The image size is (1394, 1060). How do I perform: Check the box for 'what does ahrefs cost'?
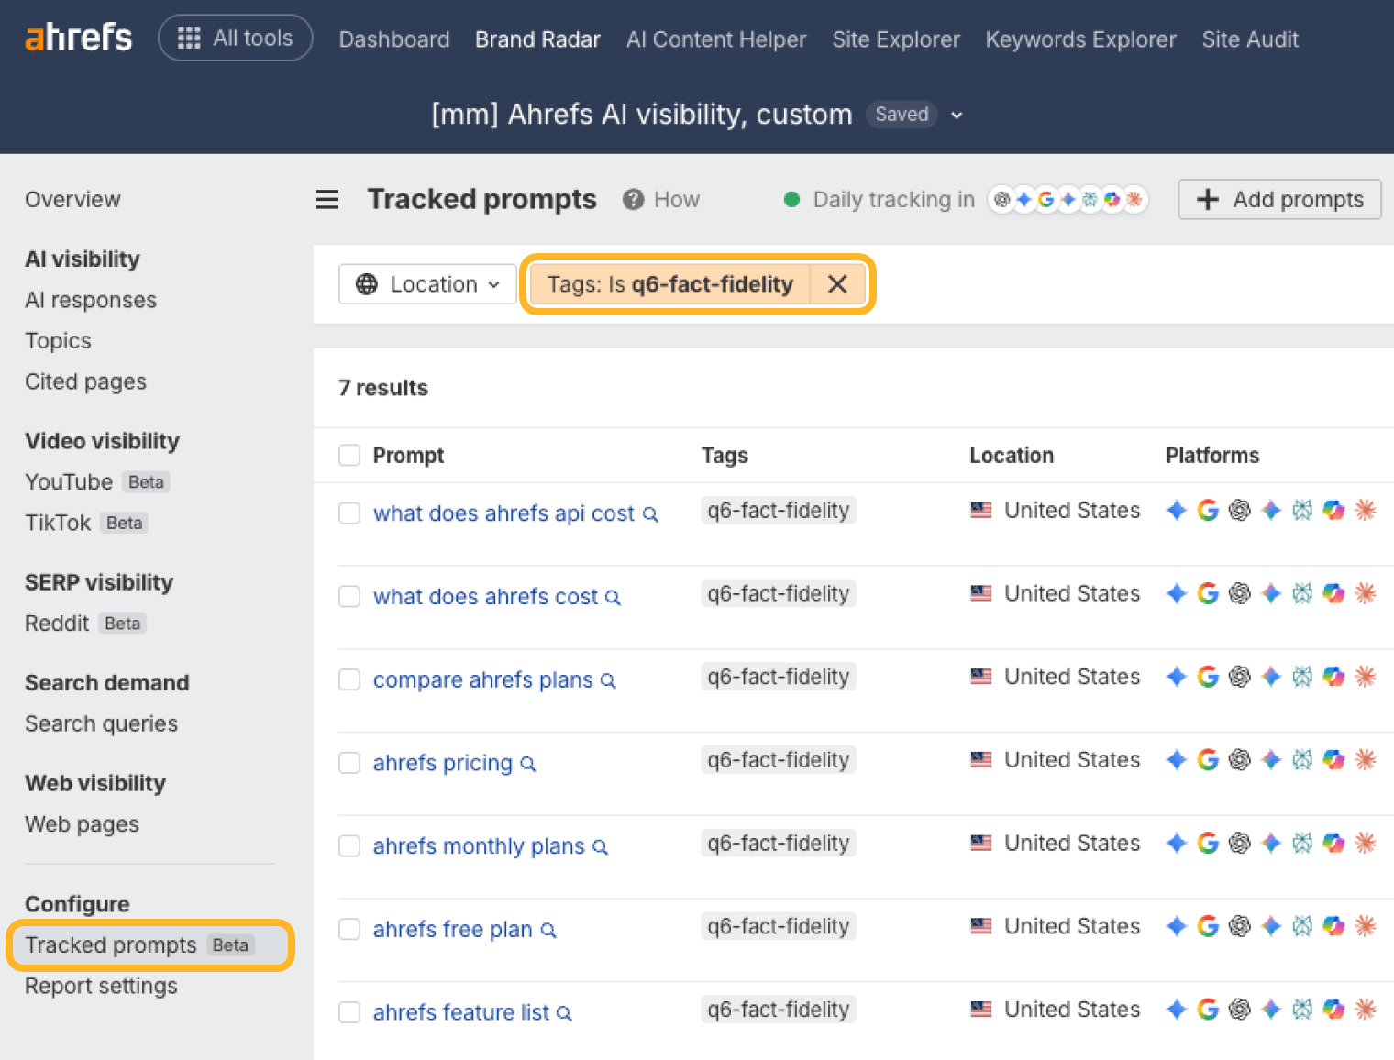click(x=349, y=596)
